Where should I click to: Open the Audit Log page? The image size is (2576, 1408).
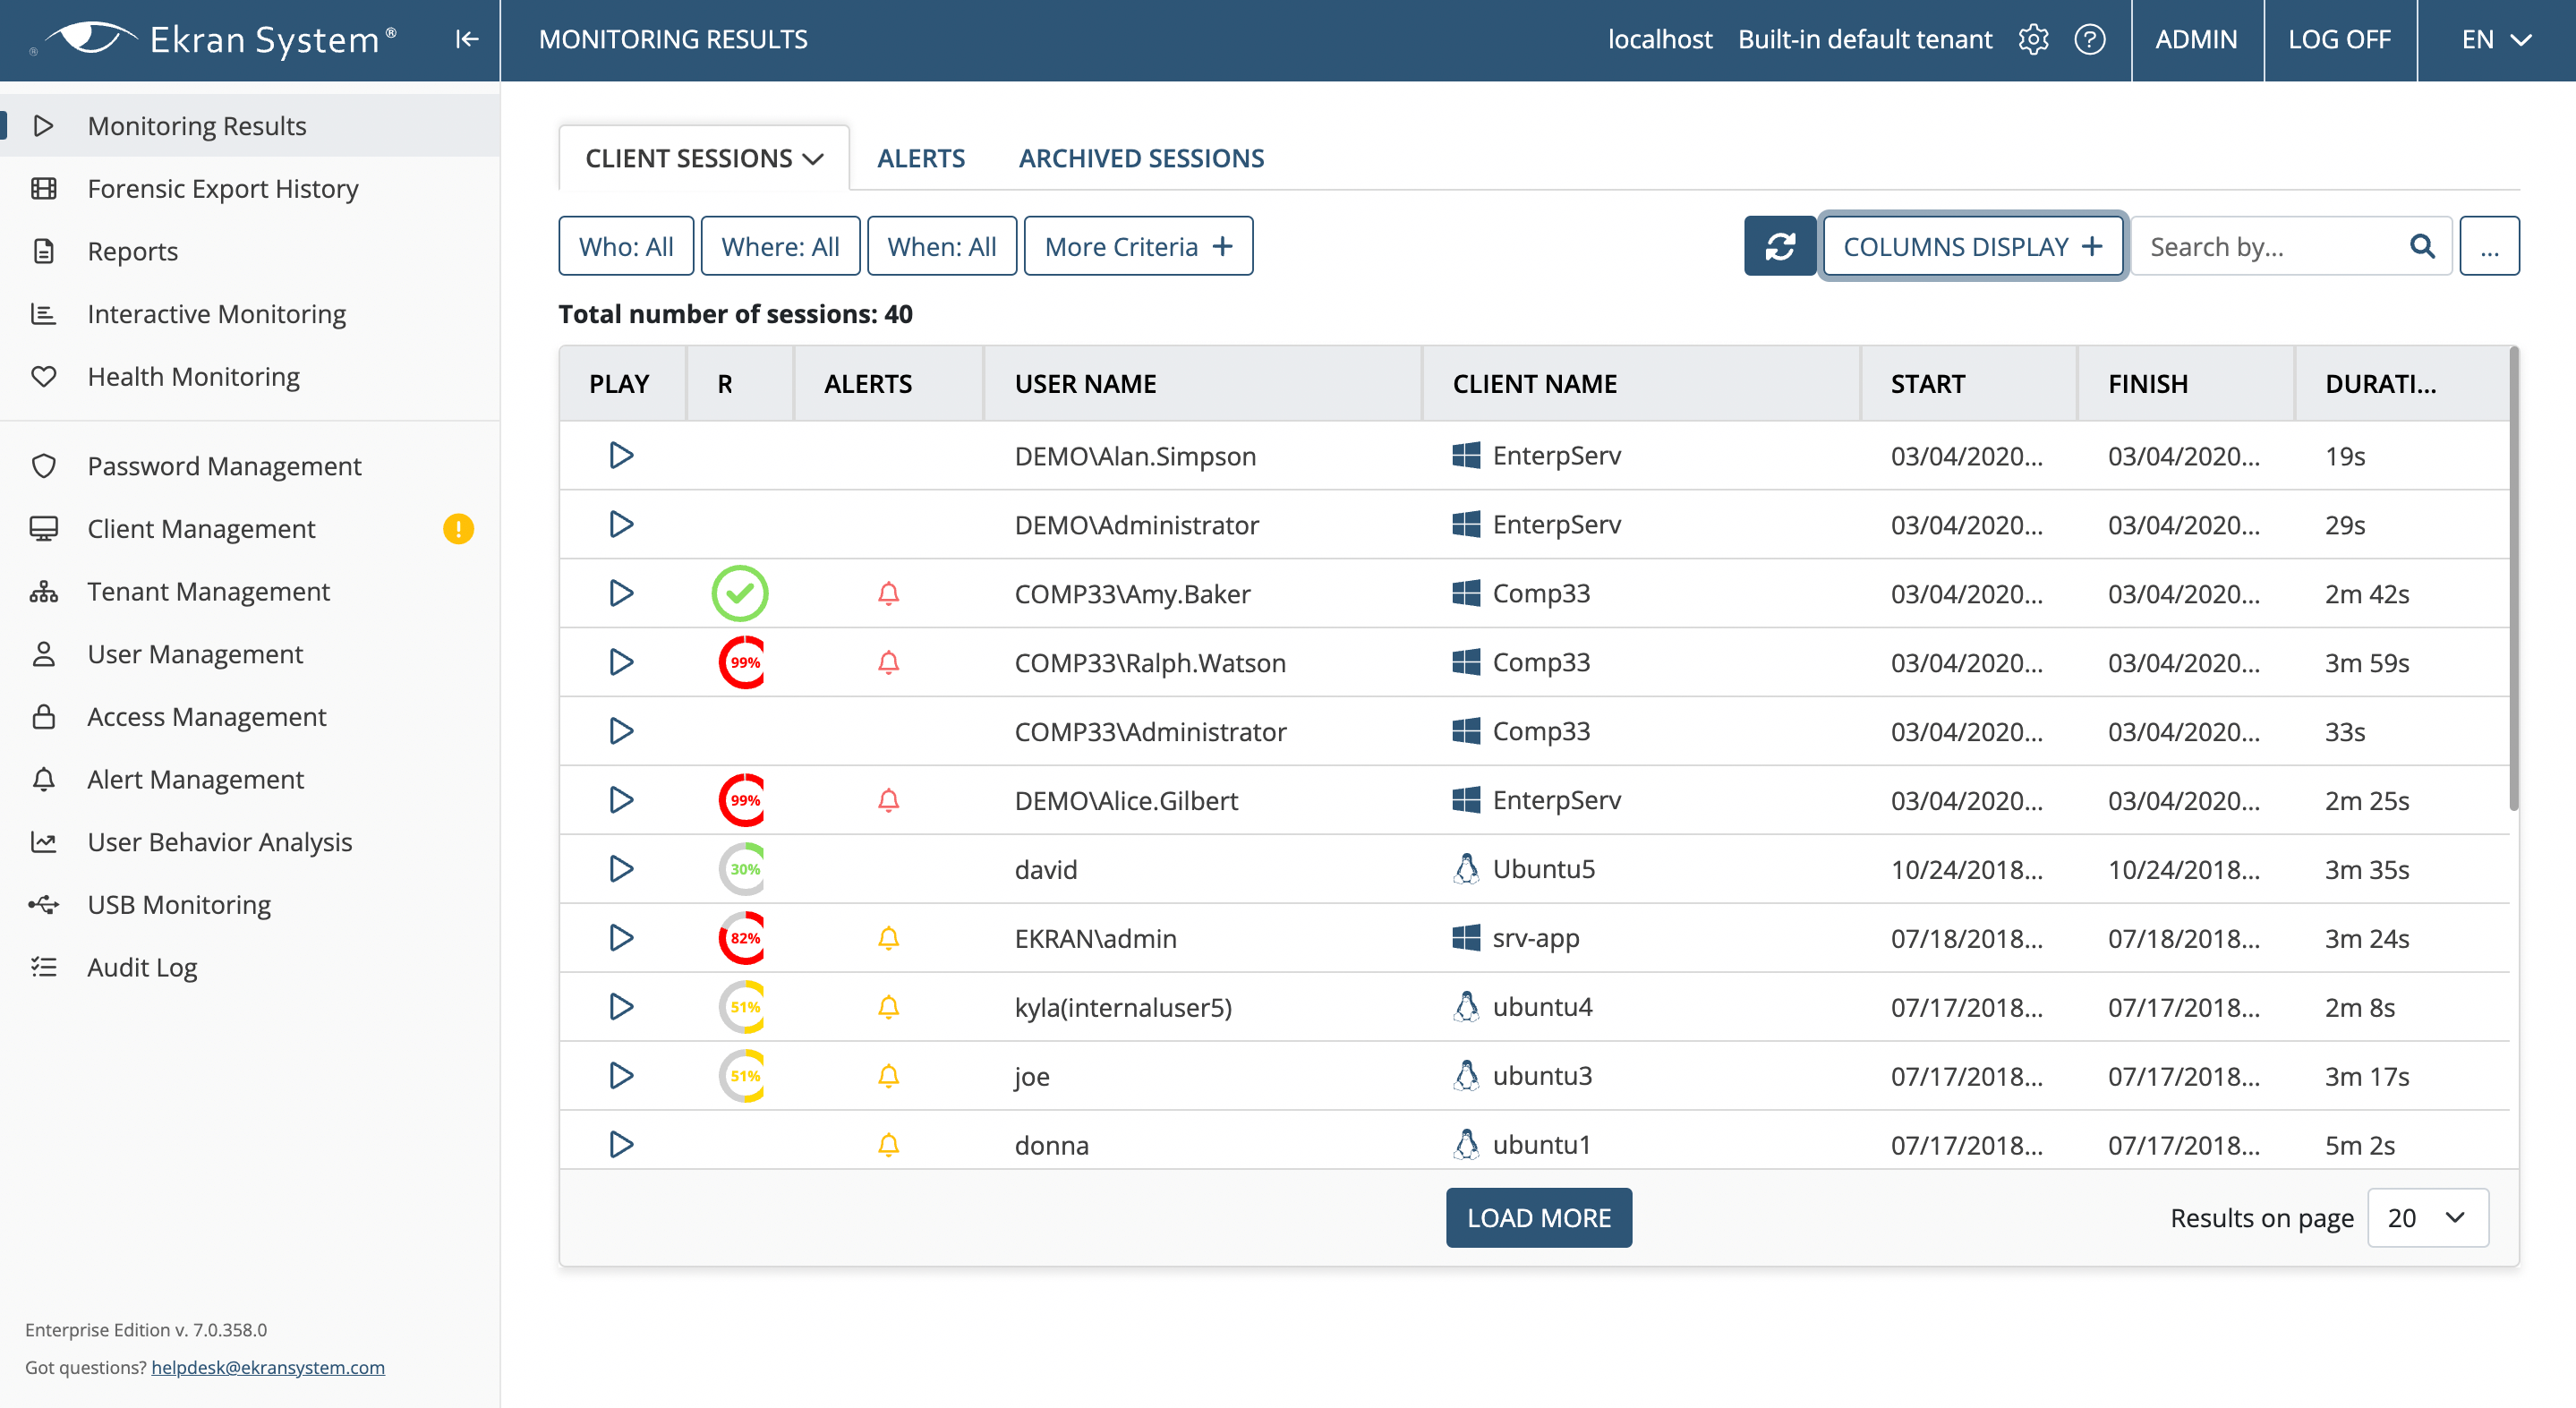[x=250, y=968]
